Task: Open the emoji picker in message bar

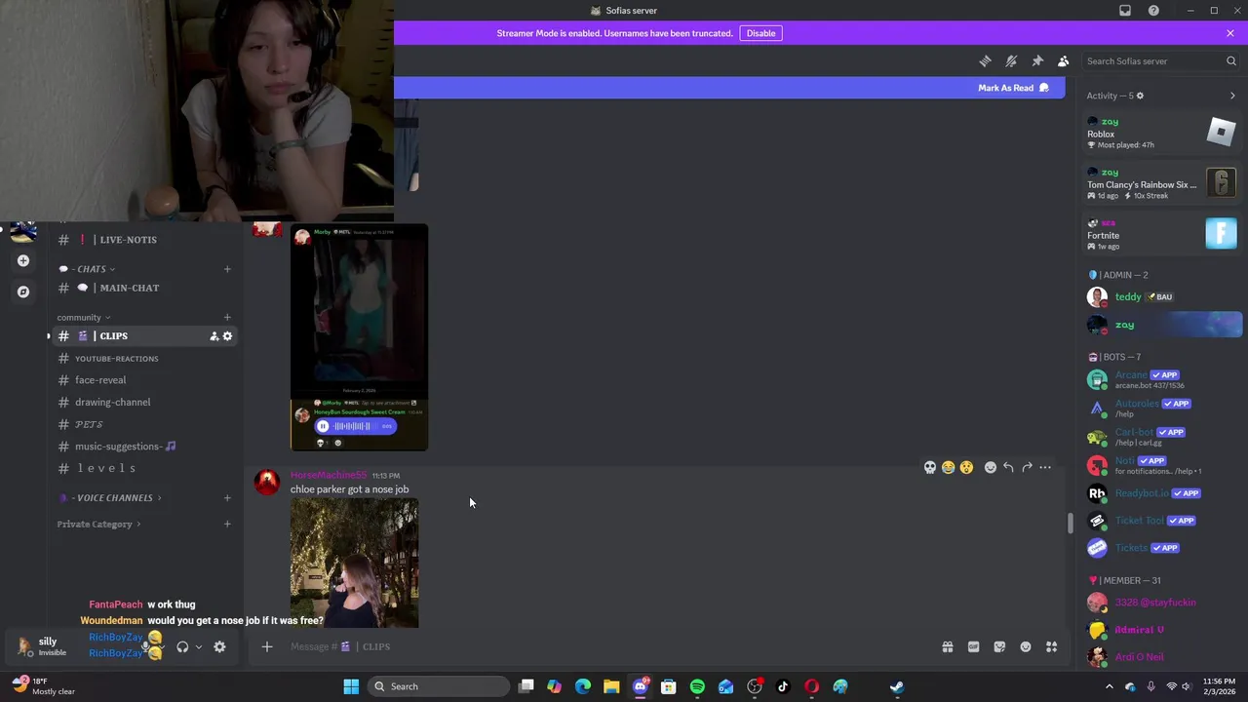Action: (x=1026, y=646)
